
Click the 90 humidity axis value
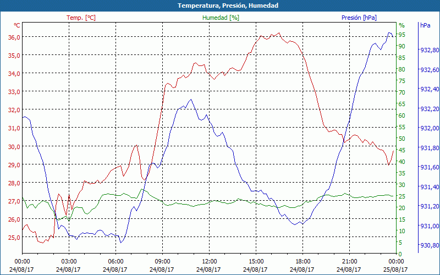tap(402, 46)
